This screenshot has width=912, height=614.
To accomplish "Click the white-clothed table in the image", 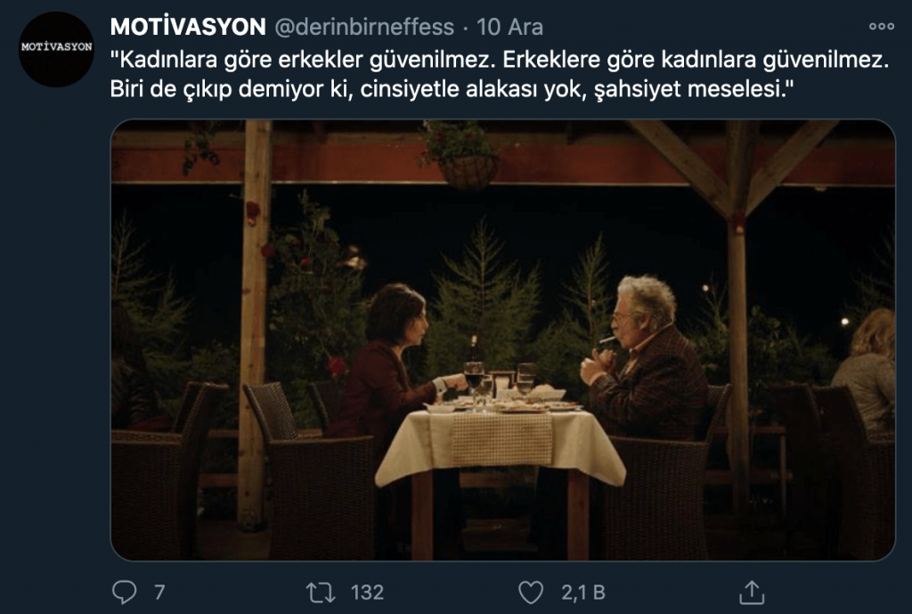I will point(500,444).
